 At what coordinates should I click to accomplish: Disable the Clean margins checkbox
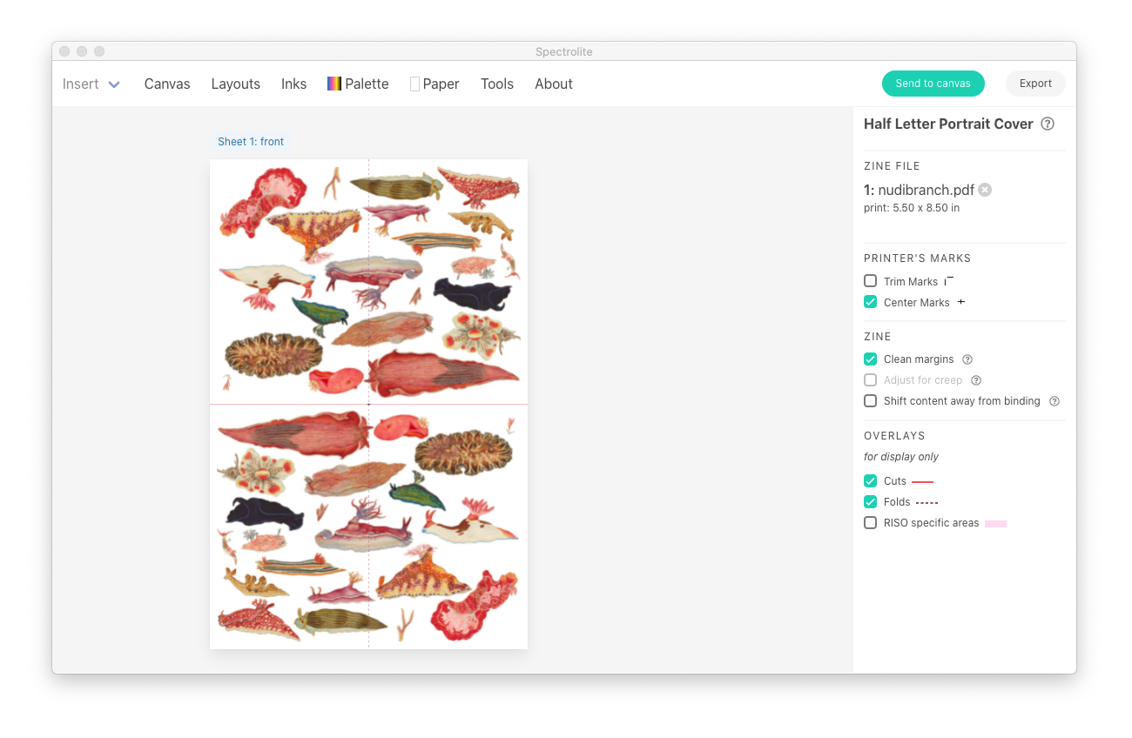(x=870, y=359)
